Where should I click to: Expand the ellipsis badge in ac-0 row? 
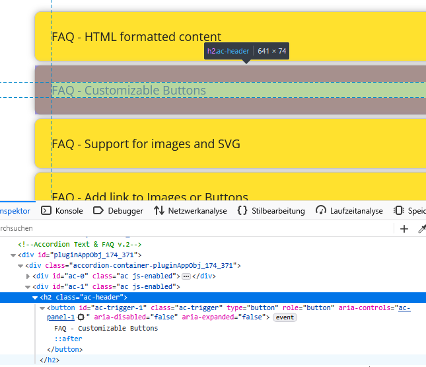point(186,276)
